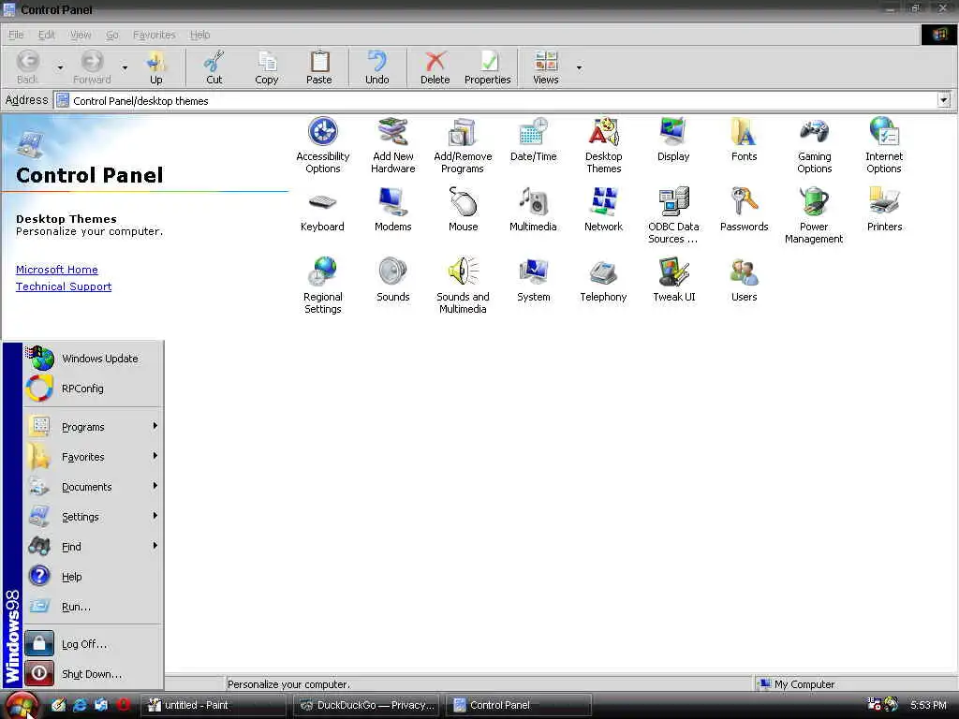Open the Date/Time applet
The width and height of the screenshot is (959, 719).
point(533,140)
